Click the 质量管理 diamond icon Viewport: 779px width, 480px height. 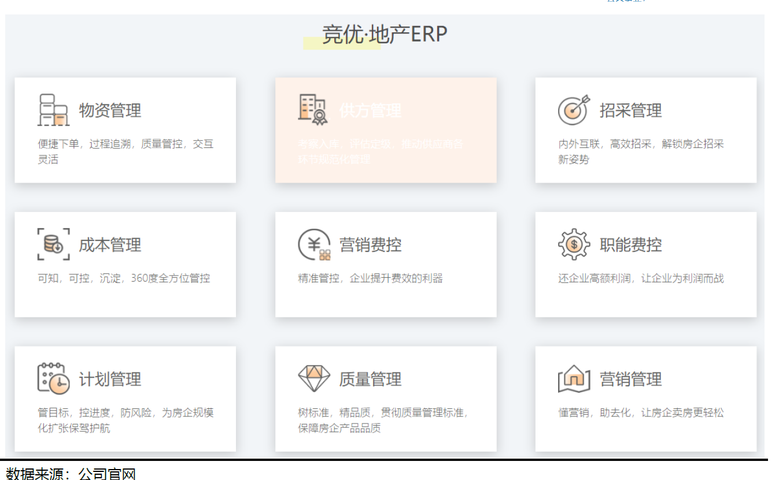click(314, 378)
